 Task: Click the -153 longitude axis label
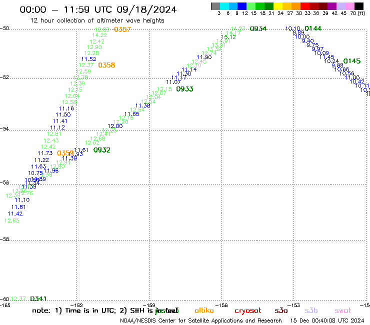(293, 305)
